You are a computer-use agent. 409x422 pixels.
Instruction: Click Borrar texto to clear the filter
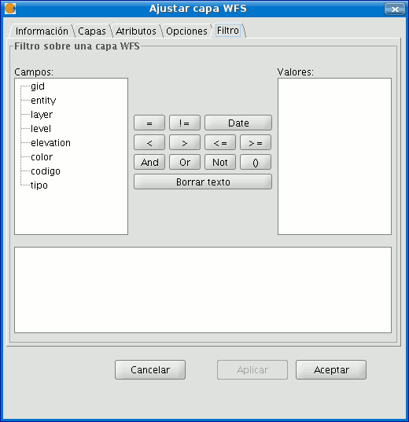(203, 182)
